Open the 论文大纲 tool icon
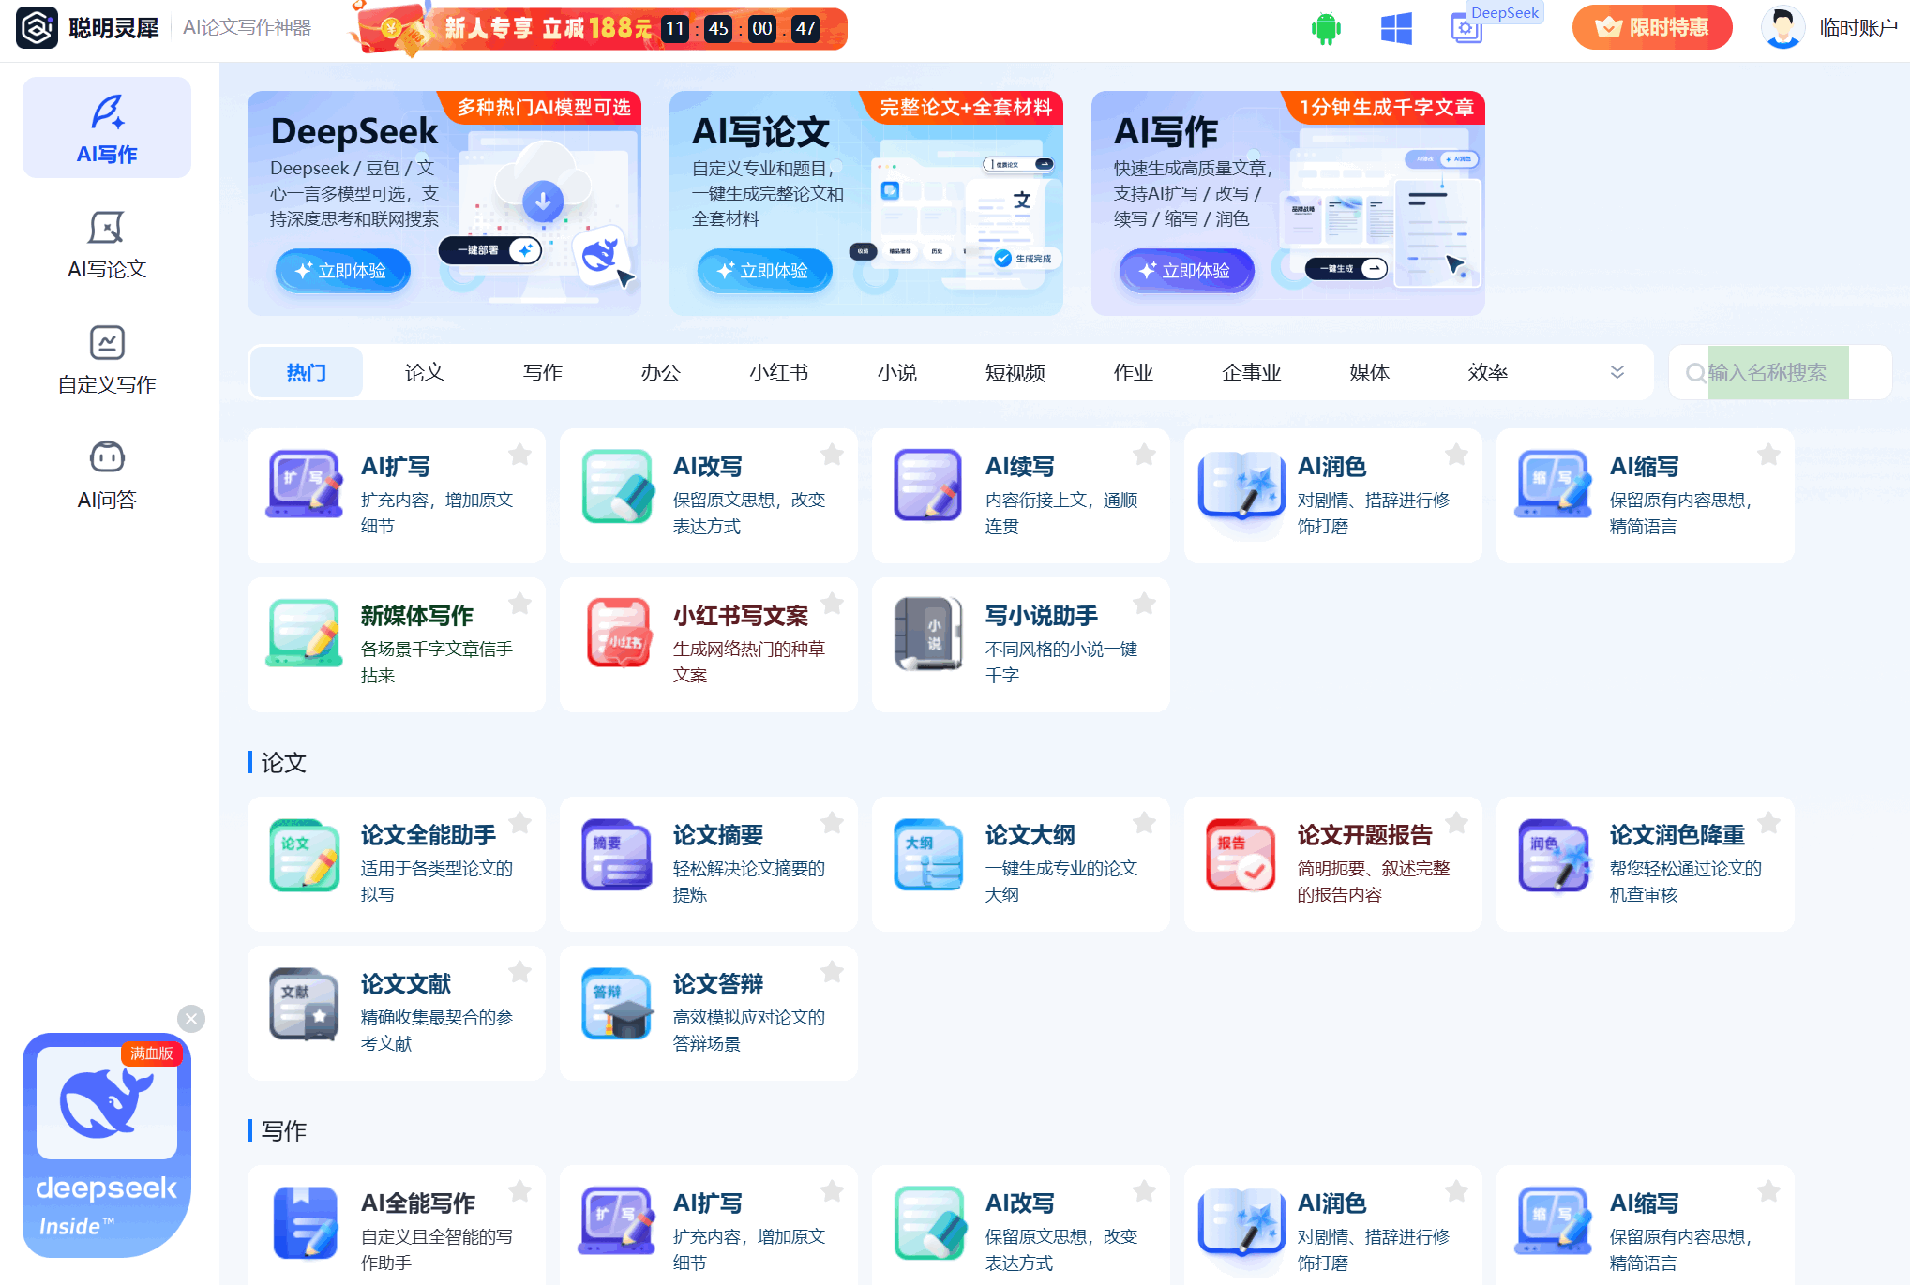 (x=928, y=854)
